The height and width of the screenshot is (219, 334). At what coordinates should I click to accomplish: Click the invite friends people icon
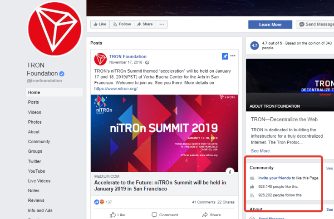[x=252, y=178]
